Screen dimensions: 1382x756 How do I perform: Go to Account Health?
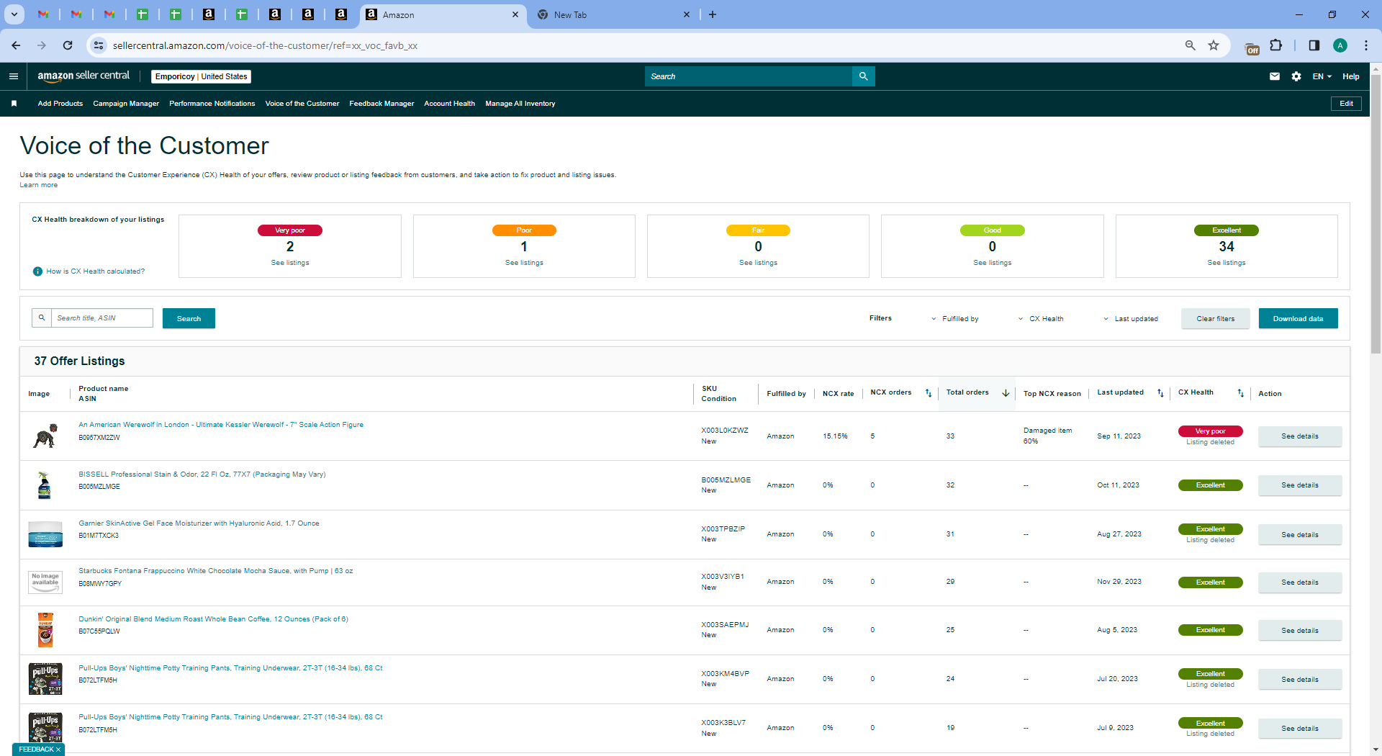(x=450, y=104)
